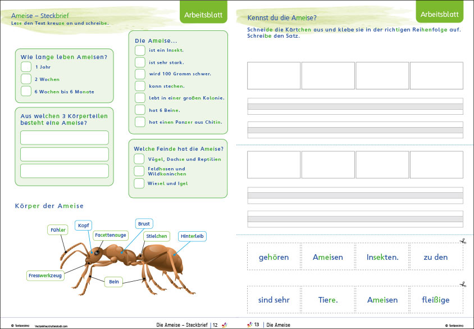The height and width of the screenshot is (329, 474).
Task: Click the colorful logo beside page number 12
Action: click(x=224, y=325)
